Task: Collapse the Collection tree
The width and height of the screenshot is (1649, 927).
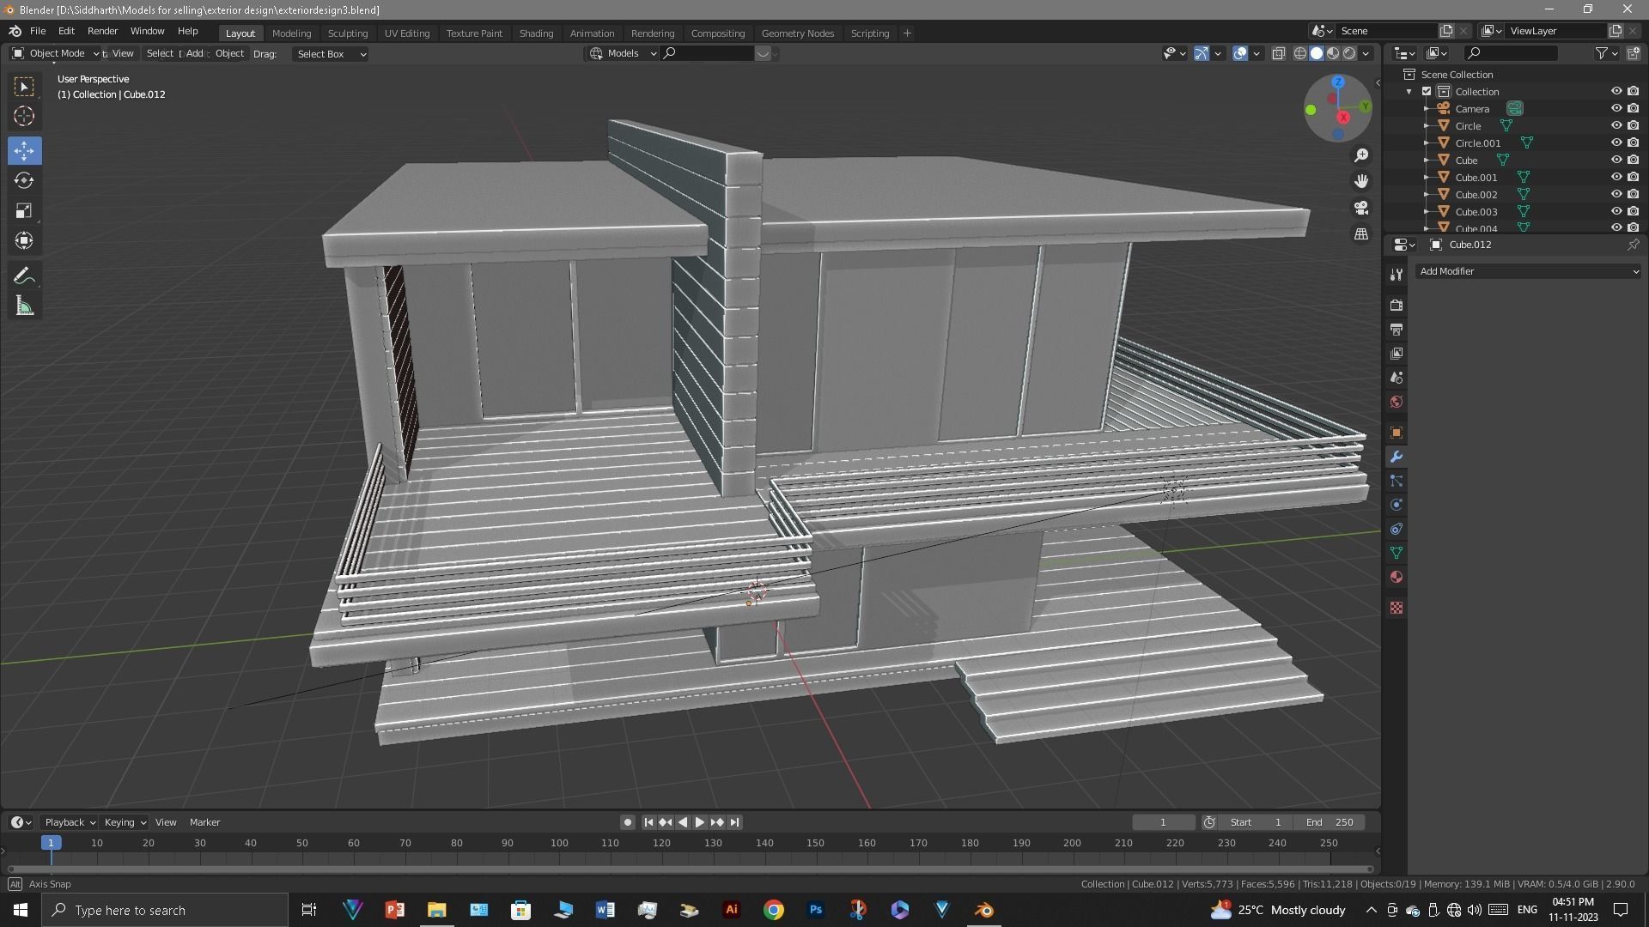Action: coord(1409,91)
